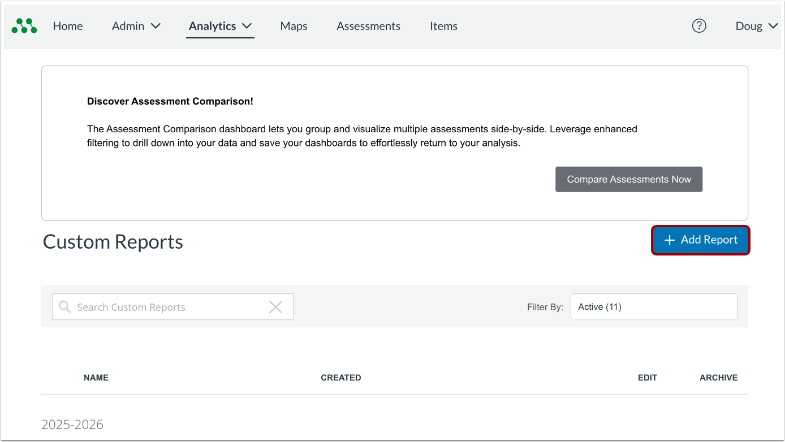
Task: Click the magnifying glass search icon
Action: [x=64, y=306]
